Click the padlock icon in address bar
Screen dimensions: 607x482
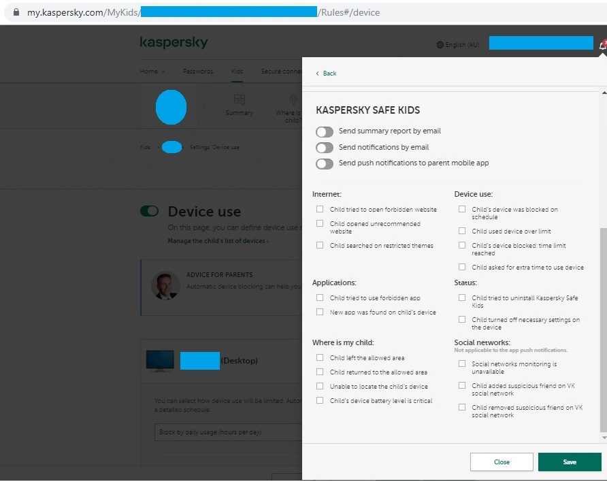click(x=16, y=12)
